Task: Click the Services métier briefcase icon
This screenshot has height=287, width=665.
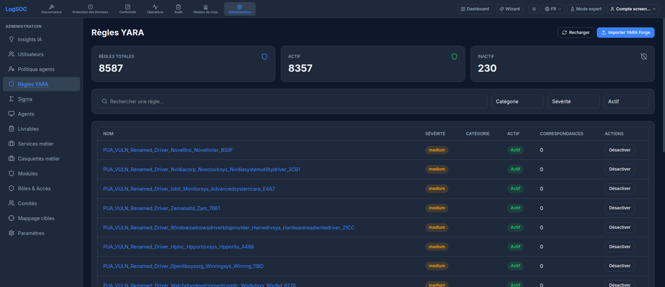Action: coord(11,143)
